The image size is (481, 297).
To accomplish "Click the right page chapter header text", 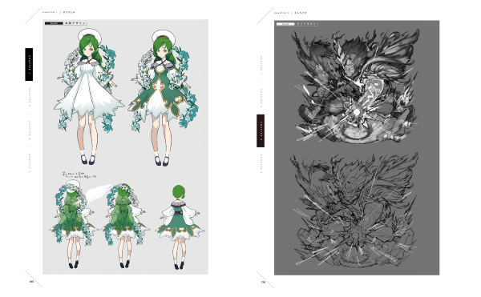I will tap(290, 13).
